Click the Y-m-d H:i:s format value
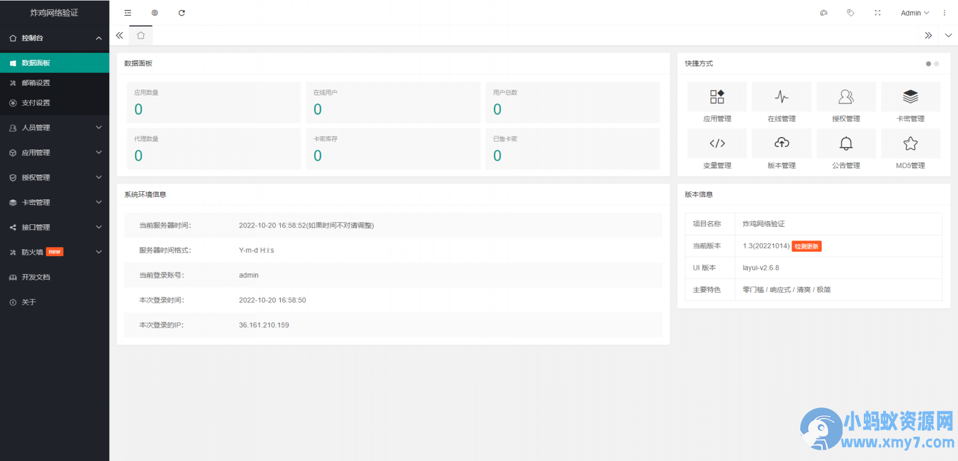 (x=256, y=250)
